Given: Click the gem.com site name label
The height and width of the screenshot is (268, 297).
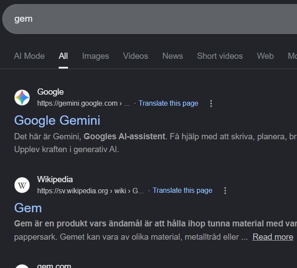Looking at the screenshot, I should [54, 265].
